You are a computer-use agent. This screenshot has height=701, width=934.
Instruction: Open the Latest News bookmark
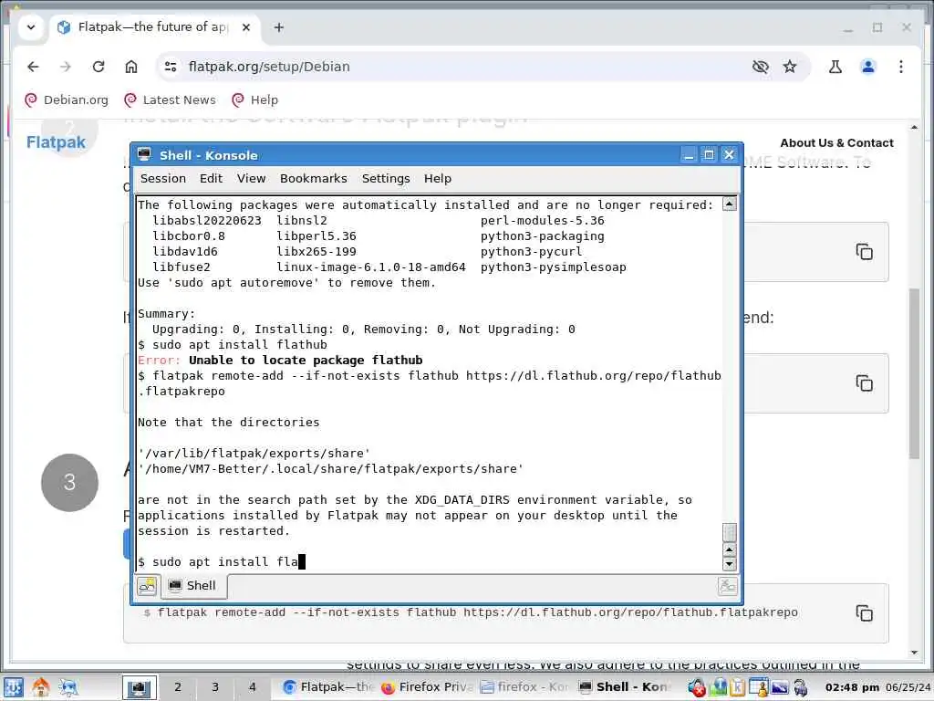pos(171,100)
